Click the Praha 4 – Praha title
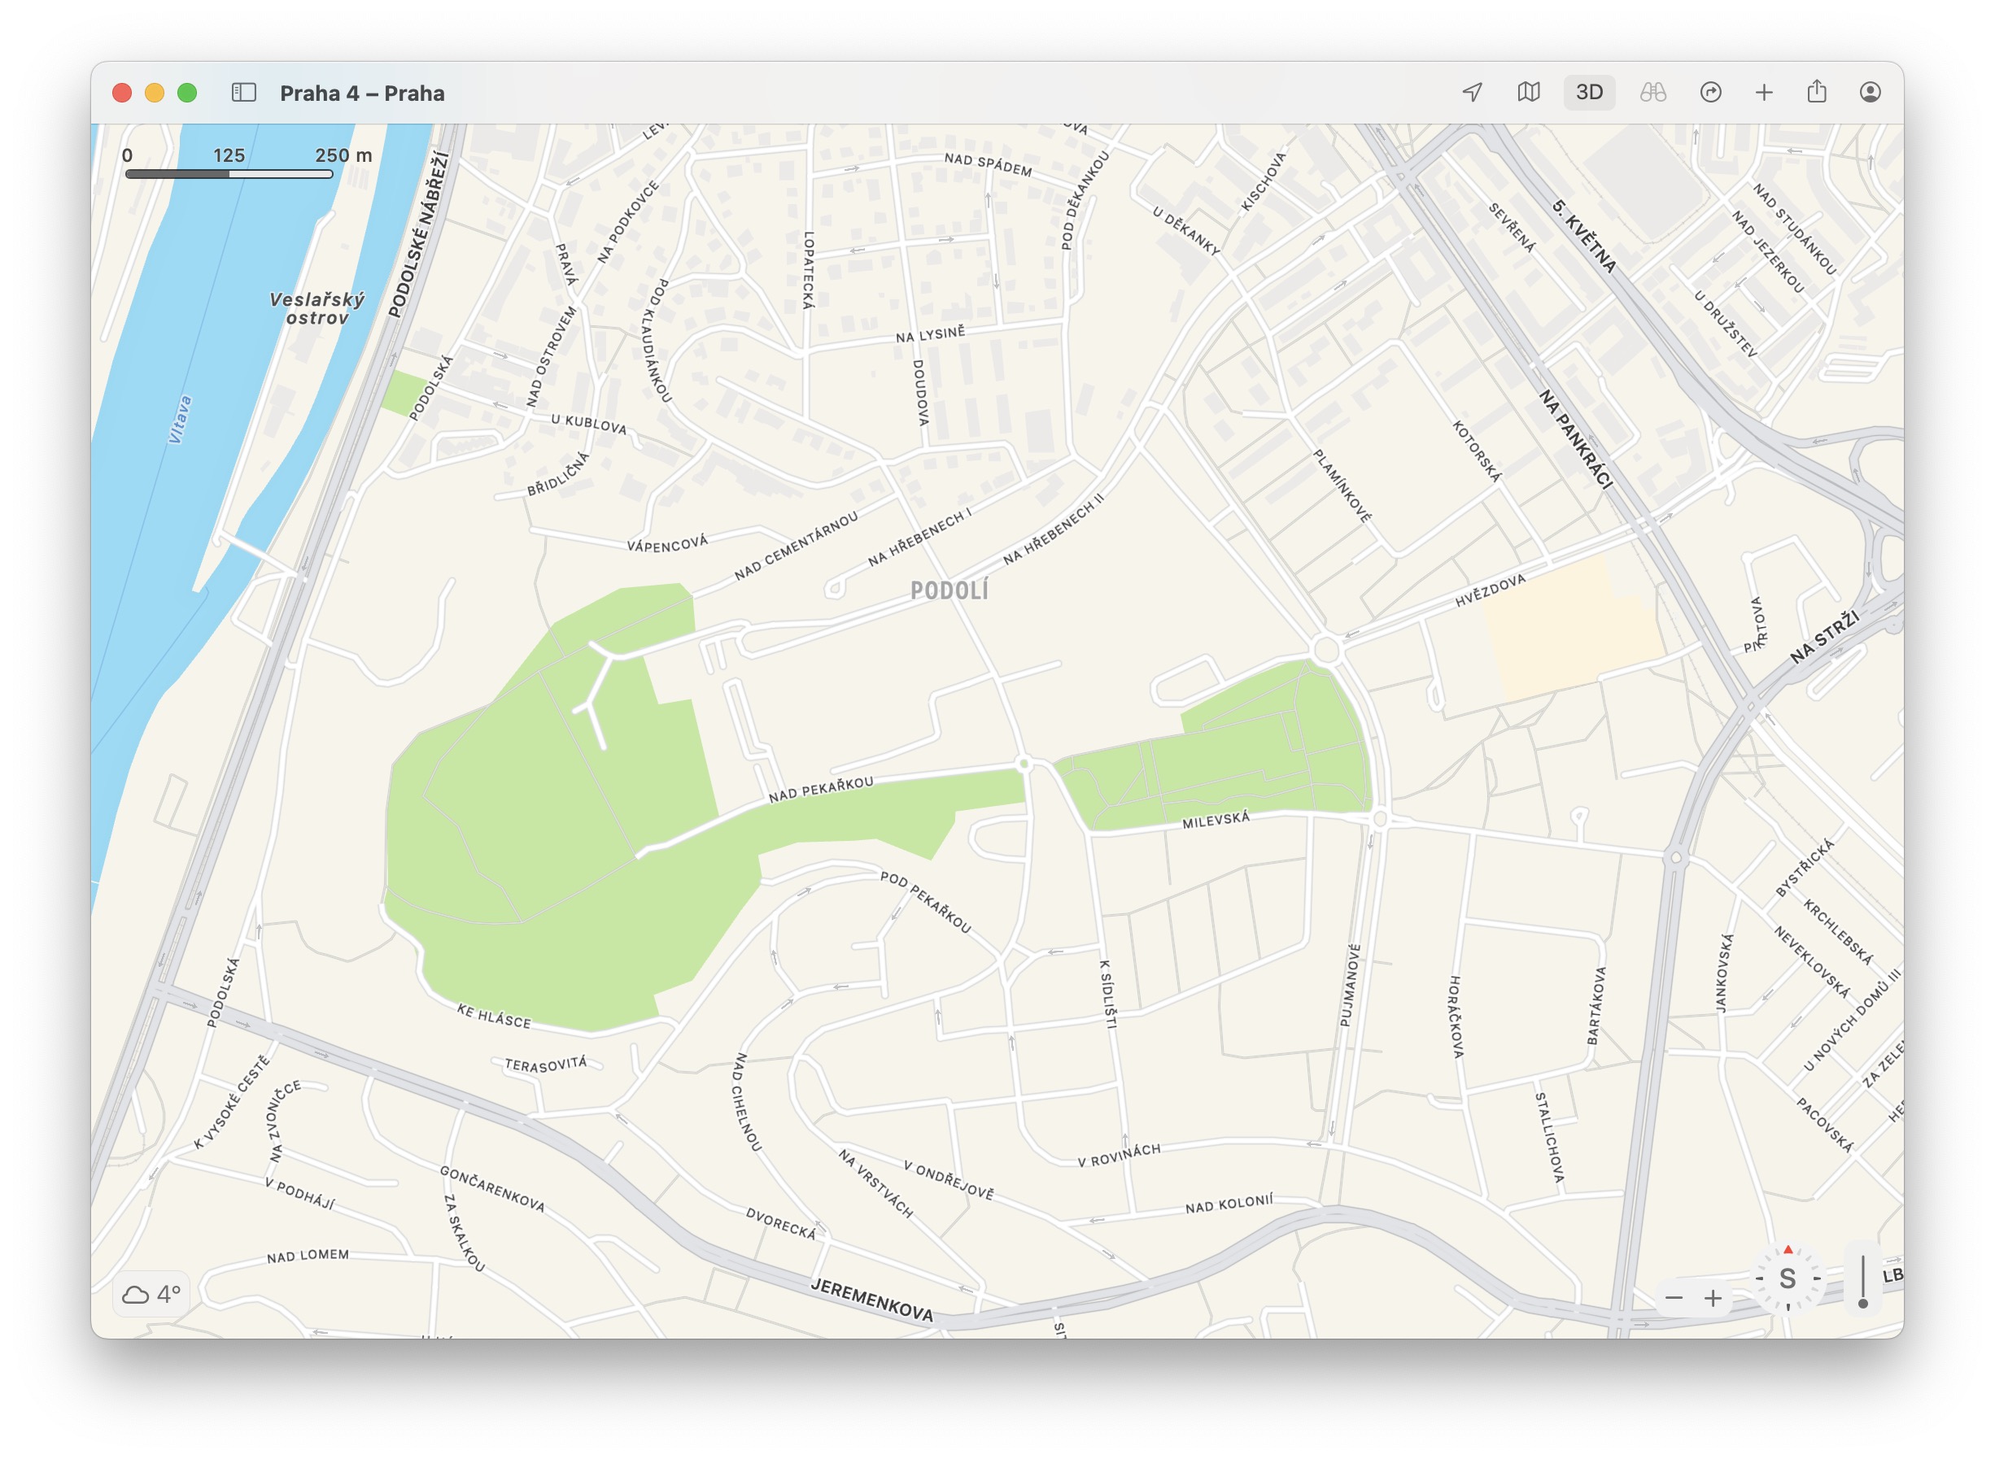 point(361,94)
